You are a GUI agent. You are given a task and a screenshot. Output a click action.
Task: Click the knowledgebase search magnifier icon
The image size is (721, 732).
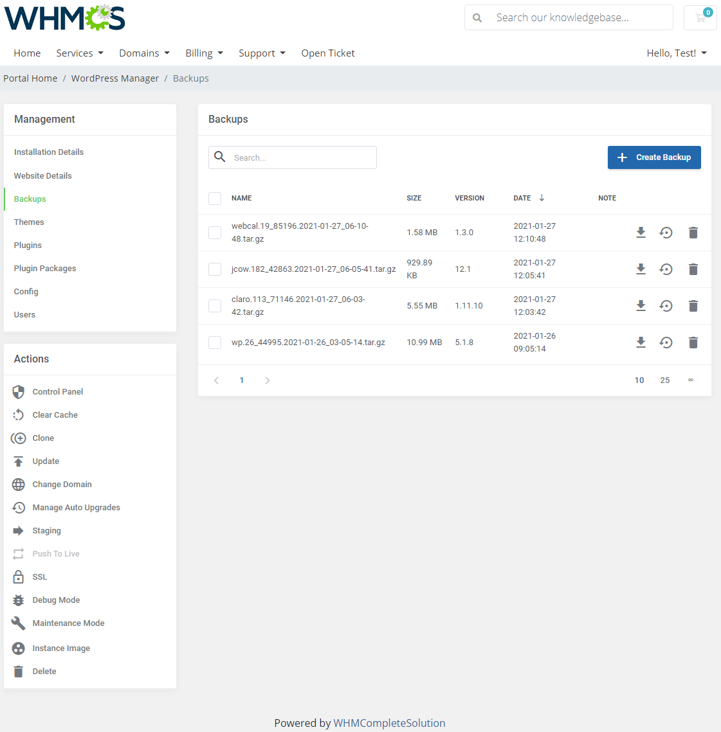pyautogui.click(x=477, y=18)
